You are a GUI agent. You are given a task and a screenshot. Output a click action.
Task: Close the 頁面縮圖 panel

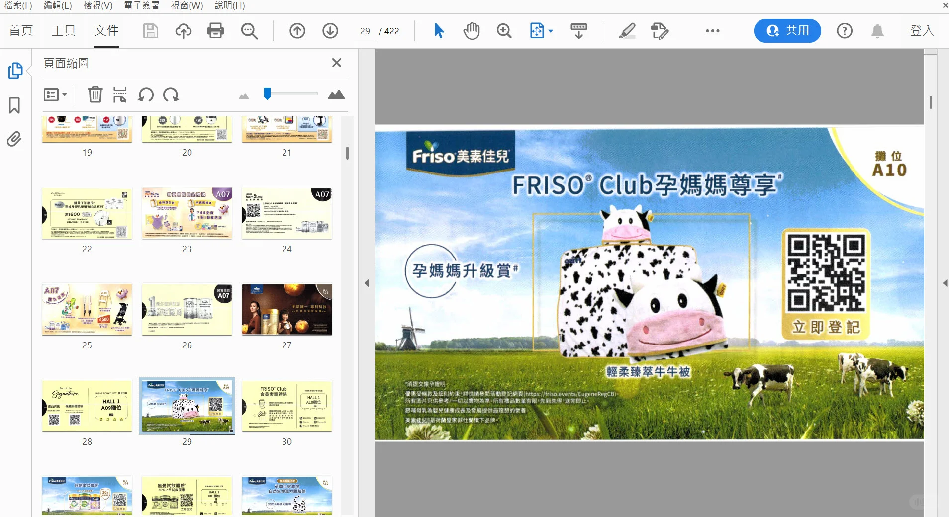coord(337,63)
